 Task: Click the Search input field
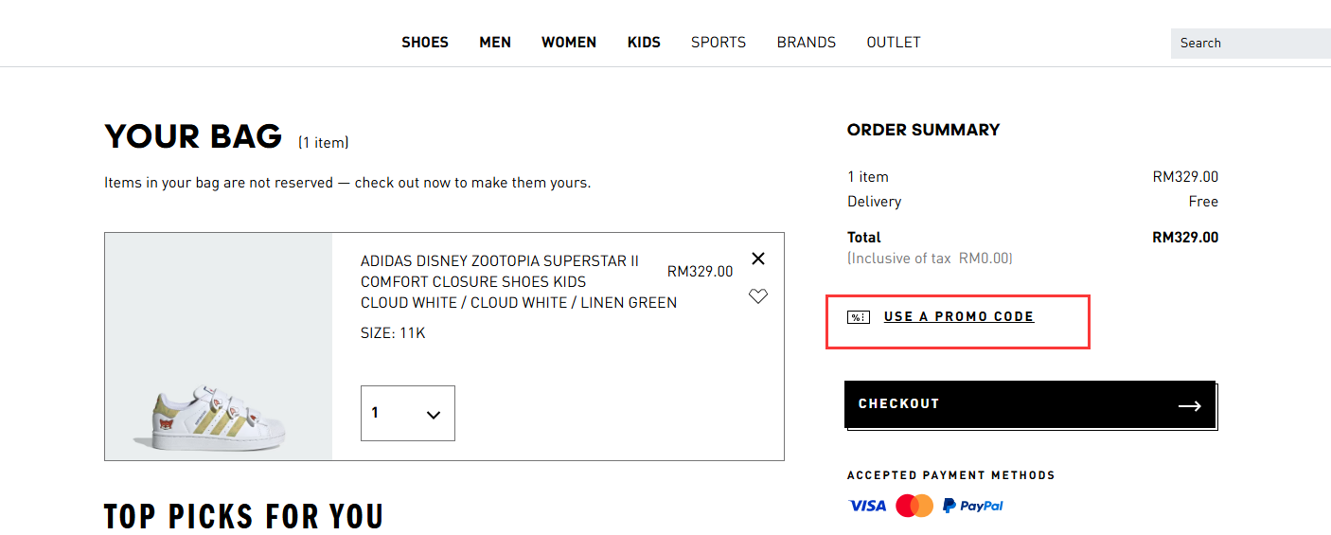pyautogui.click(x=1250, y=44)
